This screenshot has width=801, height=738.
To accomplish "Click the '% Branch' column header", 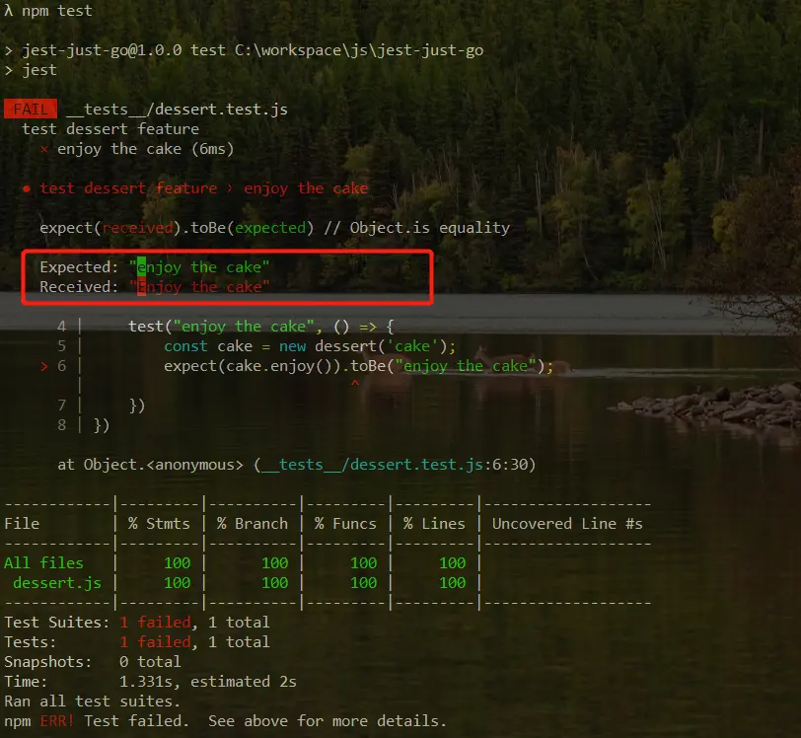I will (x=253, y=524).
